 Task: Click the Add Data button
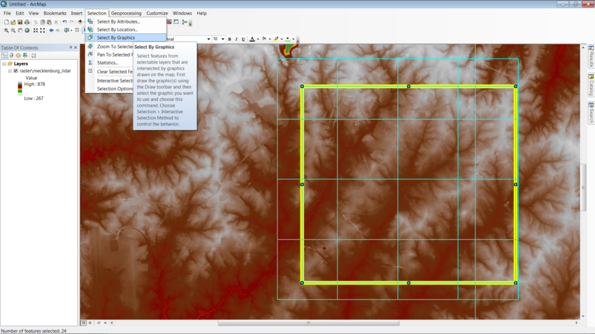coord(80,22)
